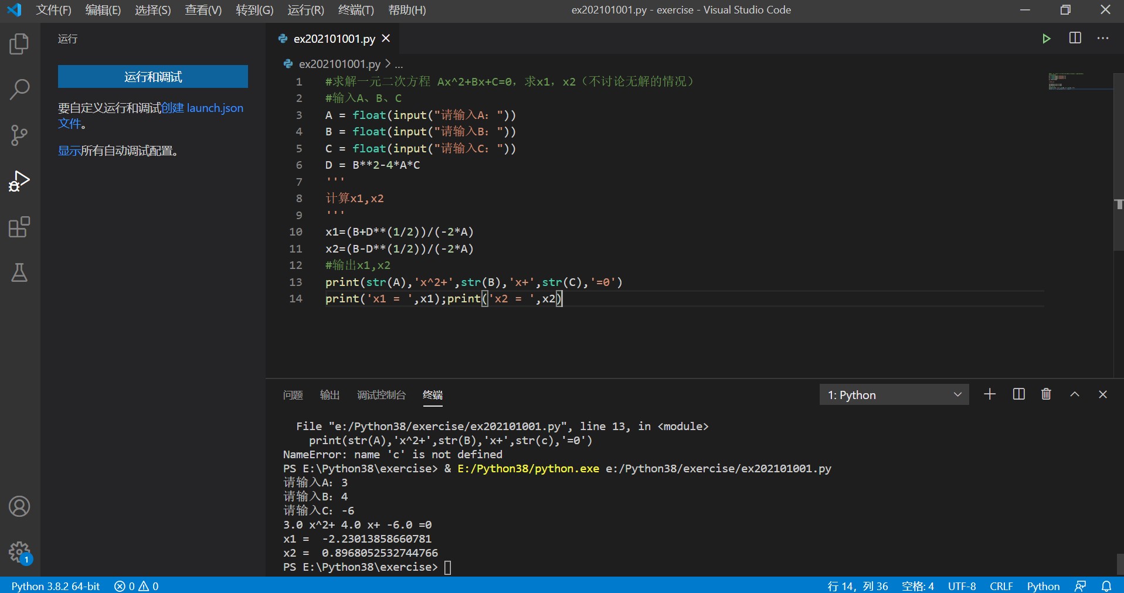The height and width of the screenshot is (593, 1124).
Task: Click line 6 code D = B**2-4*A*C
Action: pyautogui.click(x=373, y=165)
